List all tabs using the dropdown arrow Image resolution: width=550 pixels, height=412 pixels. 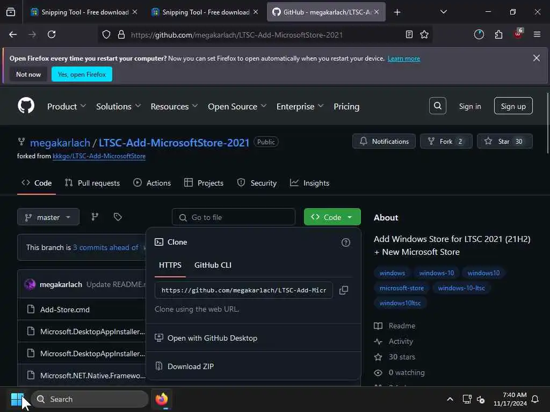click(443, 12)
